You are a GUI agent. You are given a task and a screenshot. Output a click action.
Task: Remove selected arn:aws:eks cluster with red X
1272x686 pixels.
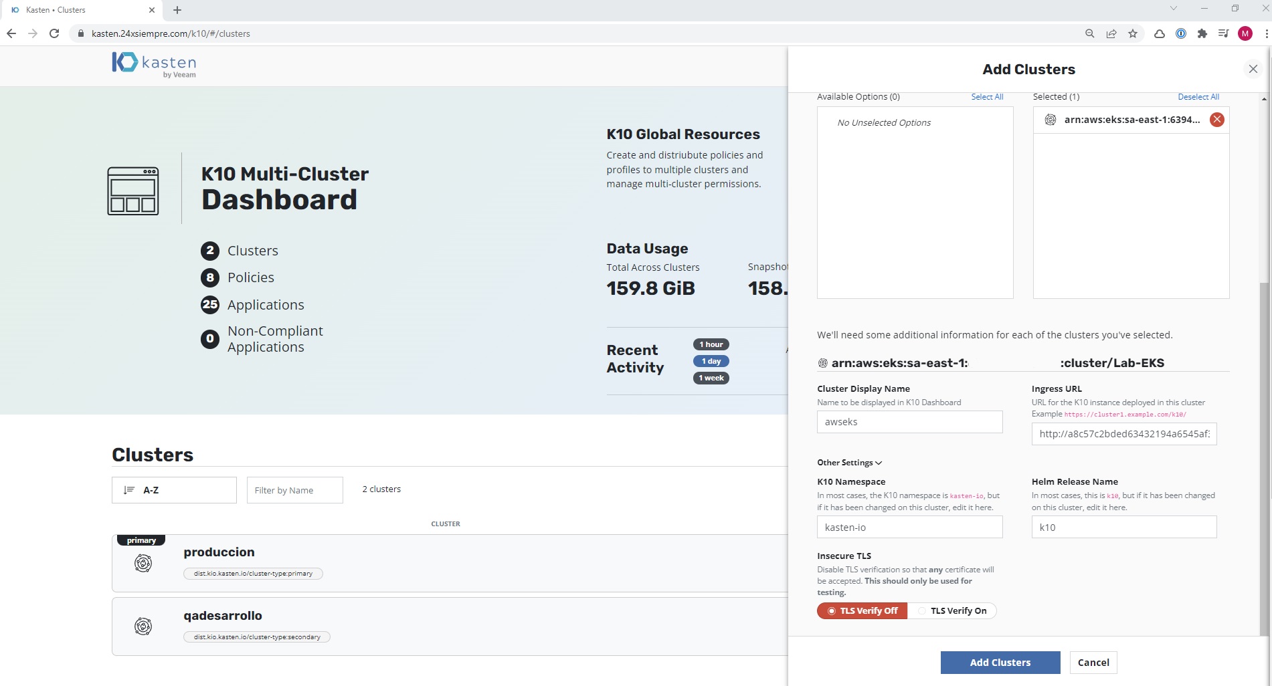(1216, 120)
